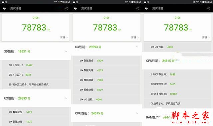Collapse UX性能 section in the middle screenshot
213x126 pixels.
(137, 47)
